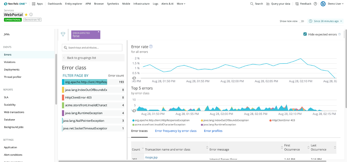
Task: Click the Error rate chart zoom handle
Action: coord(134,78)
